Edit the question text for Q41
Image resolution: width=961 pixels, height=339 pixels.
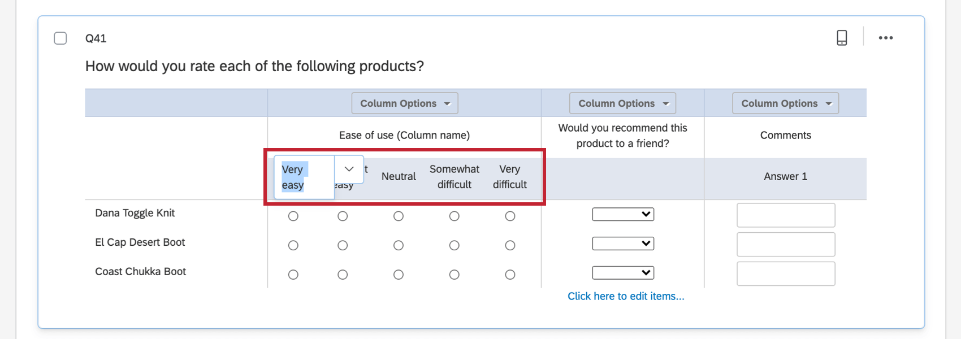pos(254,66)
